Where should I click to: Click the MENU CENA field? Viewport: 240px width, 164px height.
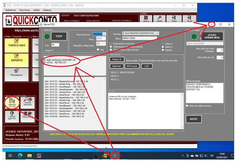[x=139, y=38]
